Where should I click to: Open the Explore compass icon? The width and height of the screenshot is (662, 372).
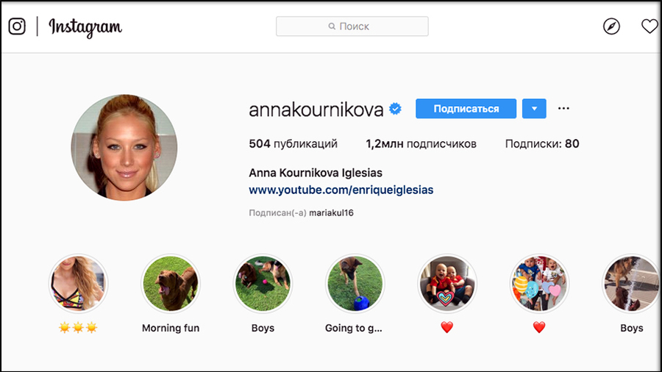(x=611, y=26)
